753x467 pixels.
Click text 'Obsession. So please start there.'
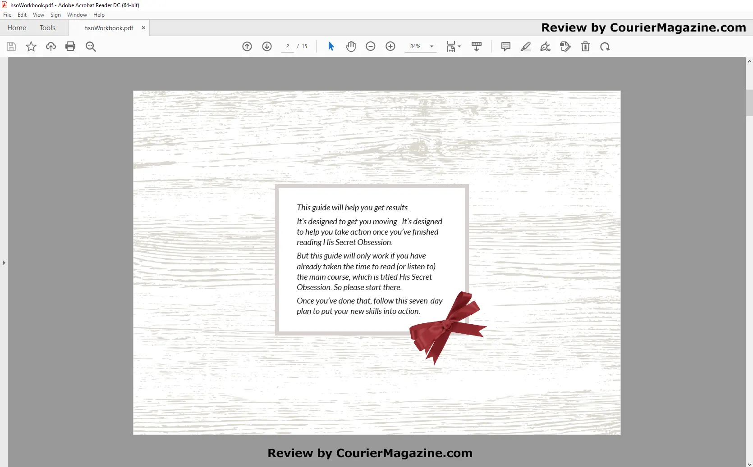pos(349,287)
